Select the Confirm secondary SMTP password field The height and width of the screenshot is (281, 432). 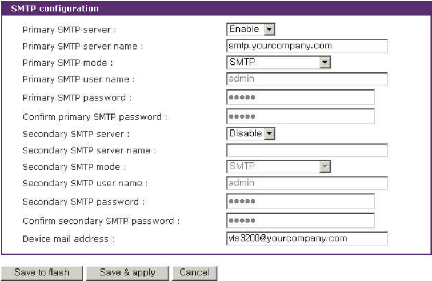301,221
